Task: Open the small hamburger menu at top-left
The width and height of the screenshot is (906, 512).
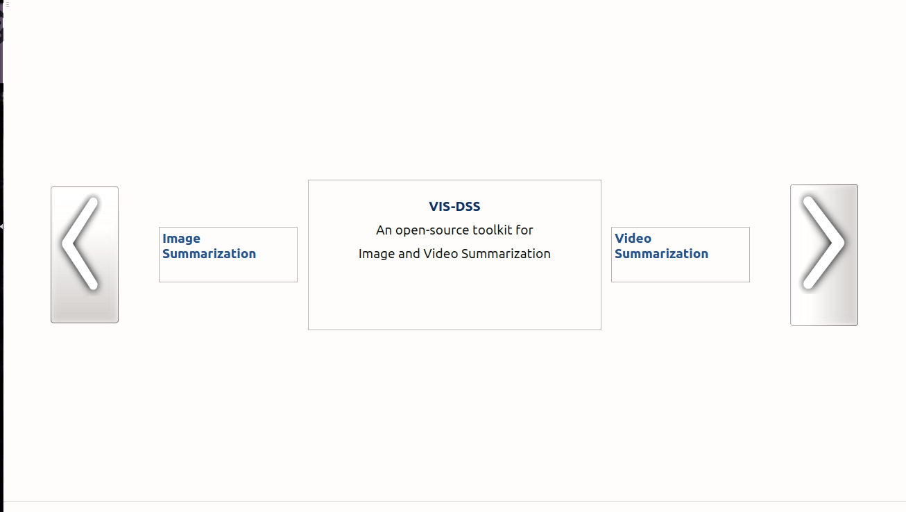Action: click(x=8, y=4)
